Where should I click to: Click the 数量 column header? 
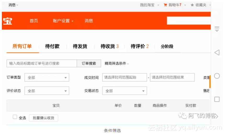(138, 106)
